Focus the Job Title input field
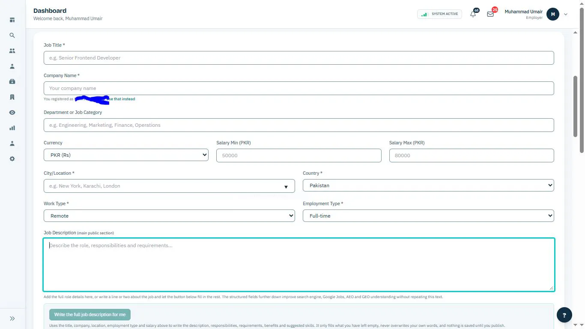585x329 pixels. (299, 58)
